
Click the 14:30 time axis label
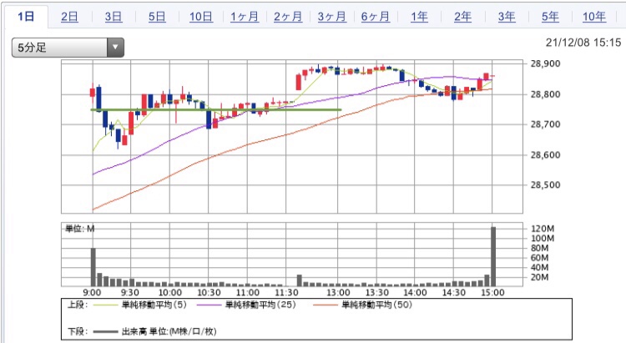pyautogui.click(x=453, y=293)
